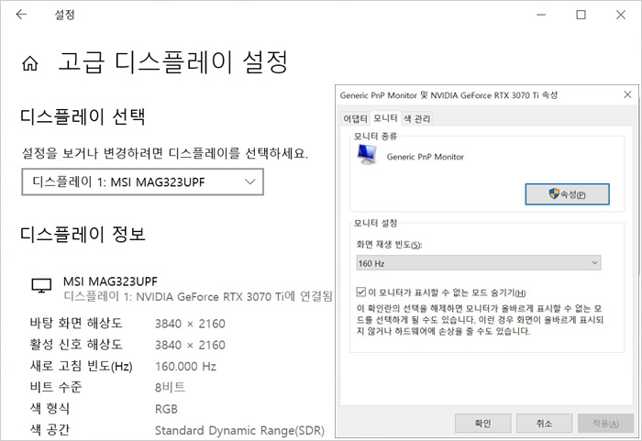Click the 색 형식 label

50,408
